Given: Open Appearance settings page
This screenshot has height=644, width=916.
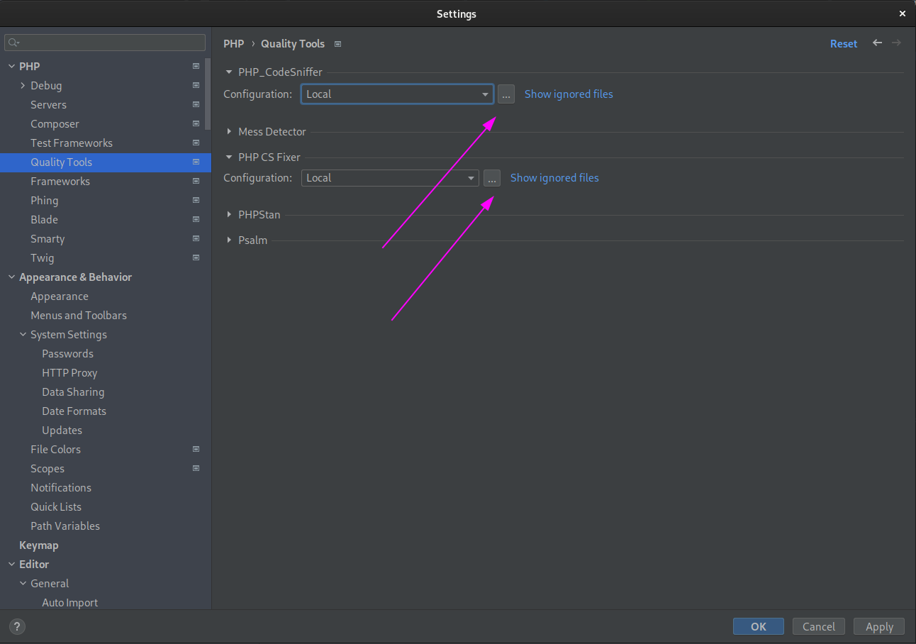Looking at the screenshot, I should click(x=60, y=296).
